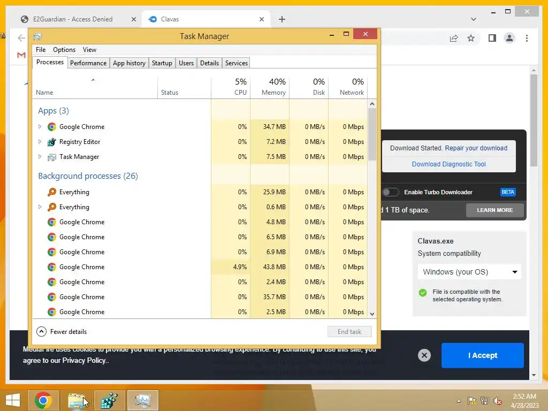Switch to the Users tab
Screen dimensions: 548x411
point(186,63)
